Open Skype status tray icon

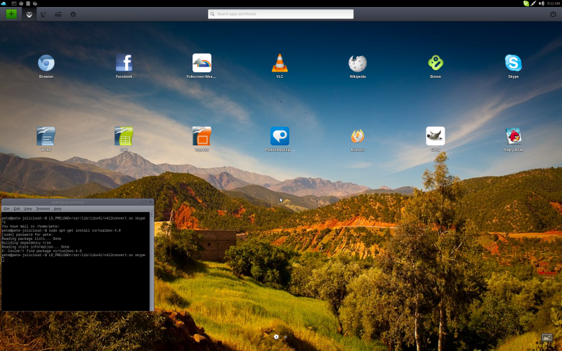(x=525, y=4)
